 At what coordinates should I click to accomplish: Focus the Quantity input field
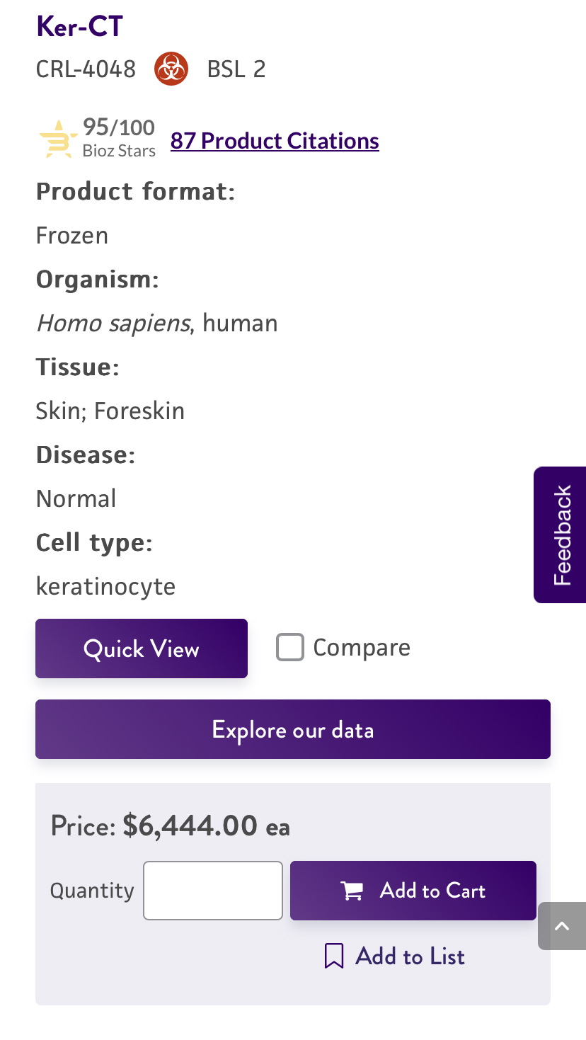click(x=213, y=891)
